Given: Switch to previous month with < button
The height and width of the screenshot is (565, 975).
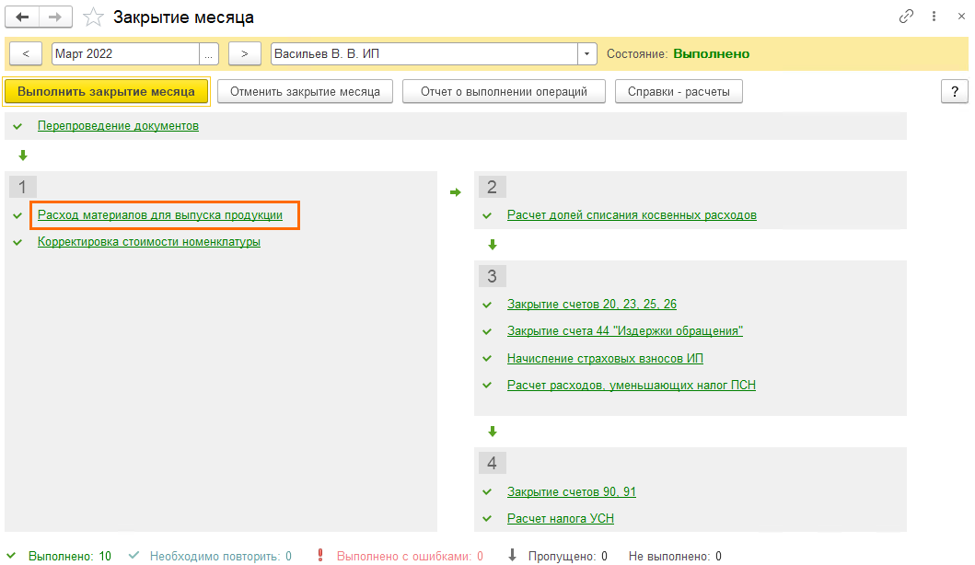Looking at the screenshot, I should pyautogui.click(x=26, y=54).
